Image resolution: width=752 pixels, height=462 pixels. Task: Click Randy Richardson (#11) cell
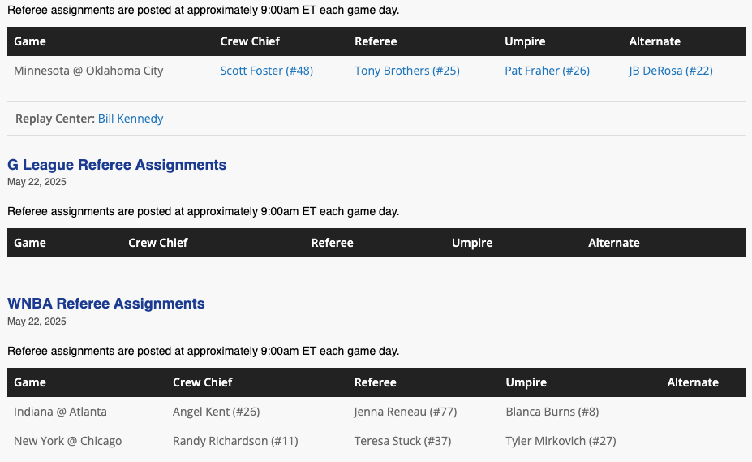235,441
